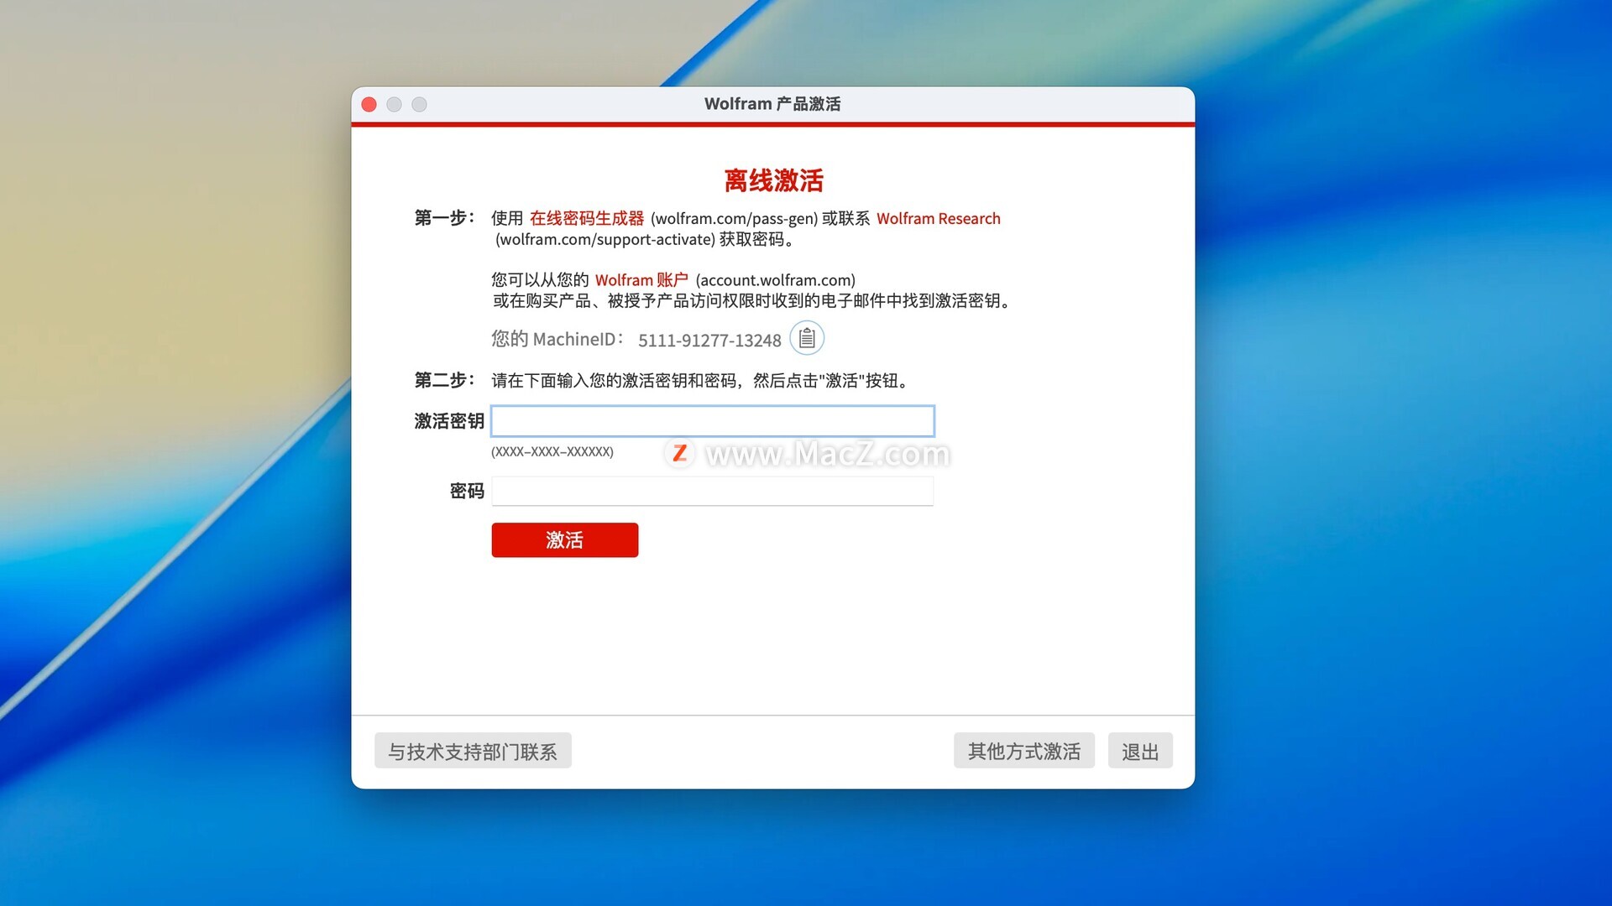Choose 其他方式激活 button
The height and width of the screenshot is (906, 1612).
coord(1024,751)
